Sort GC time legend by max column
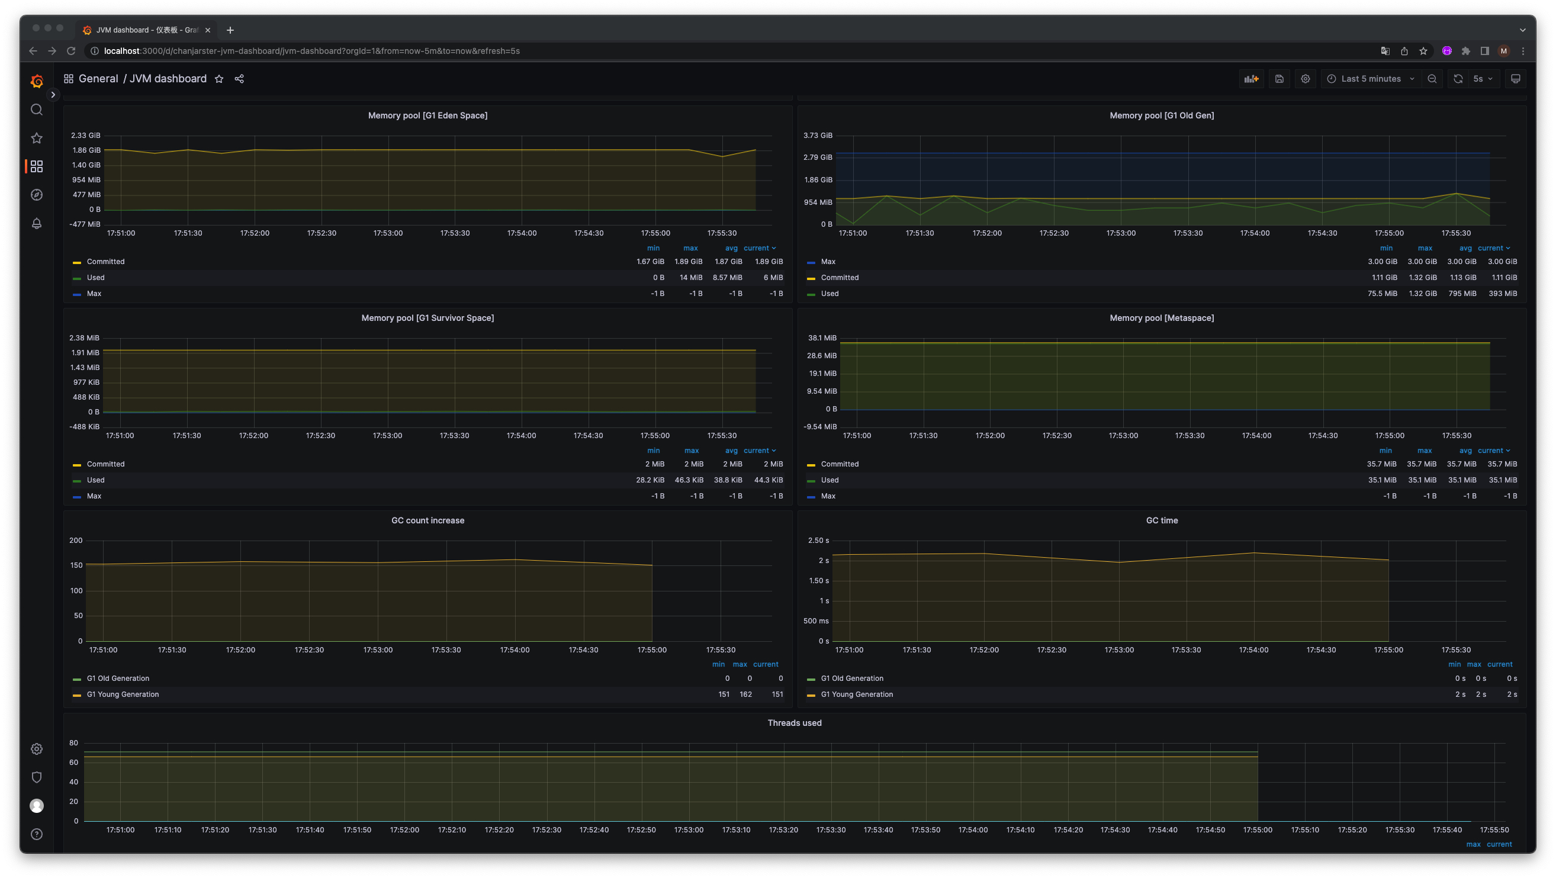This screenshot has height=878, width=1556. (1474, 664)
